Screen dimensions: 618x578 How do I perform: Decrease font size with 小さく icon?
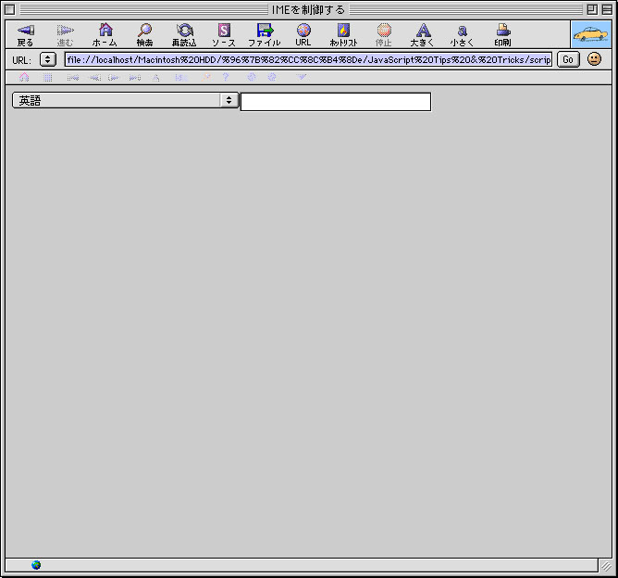click(x=463, y=31)
